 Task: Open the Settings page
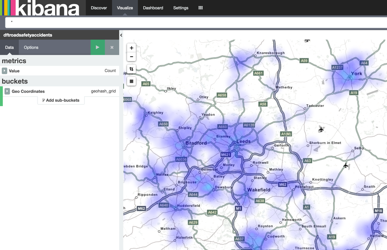(x=181, y=8)
